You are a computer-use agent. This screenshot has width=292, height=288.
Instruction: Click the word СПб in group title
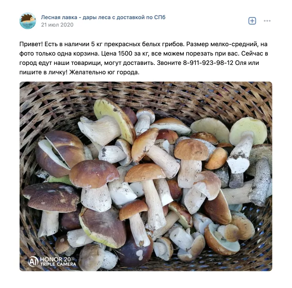(160, 17)
